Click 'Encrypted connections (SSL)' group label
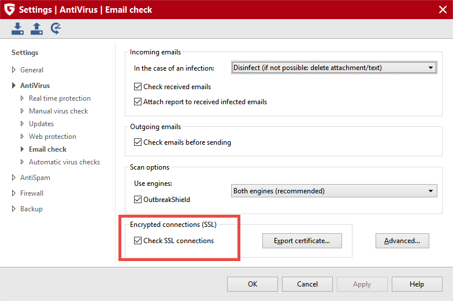The width and height of the screenshot is (453, 301). (x=173, y=225)
